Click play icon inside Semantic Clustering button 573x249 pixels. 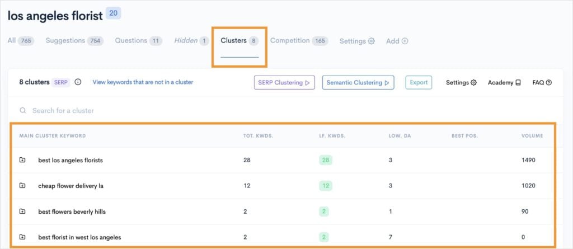click(x=387, y=83)
